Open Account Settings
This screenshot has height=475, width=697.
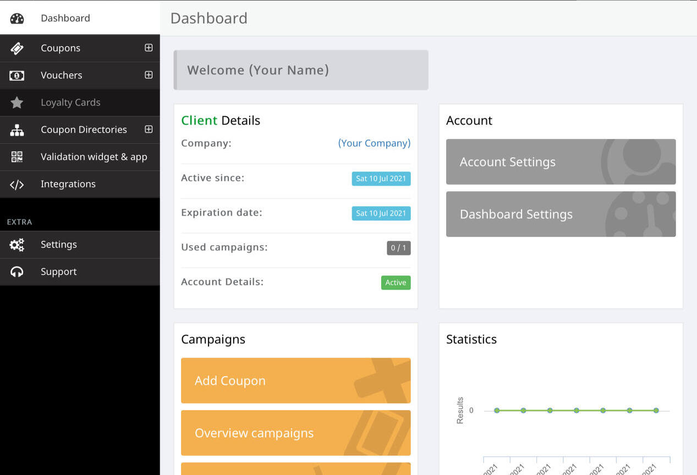coord(561,162)
